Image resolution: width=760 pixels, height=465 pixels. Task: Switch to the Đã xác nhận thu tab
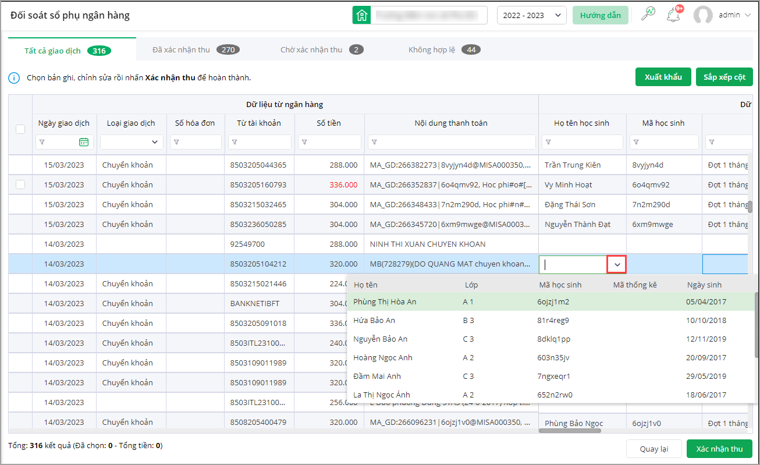[x=195, y=50]
